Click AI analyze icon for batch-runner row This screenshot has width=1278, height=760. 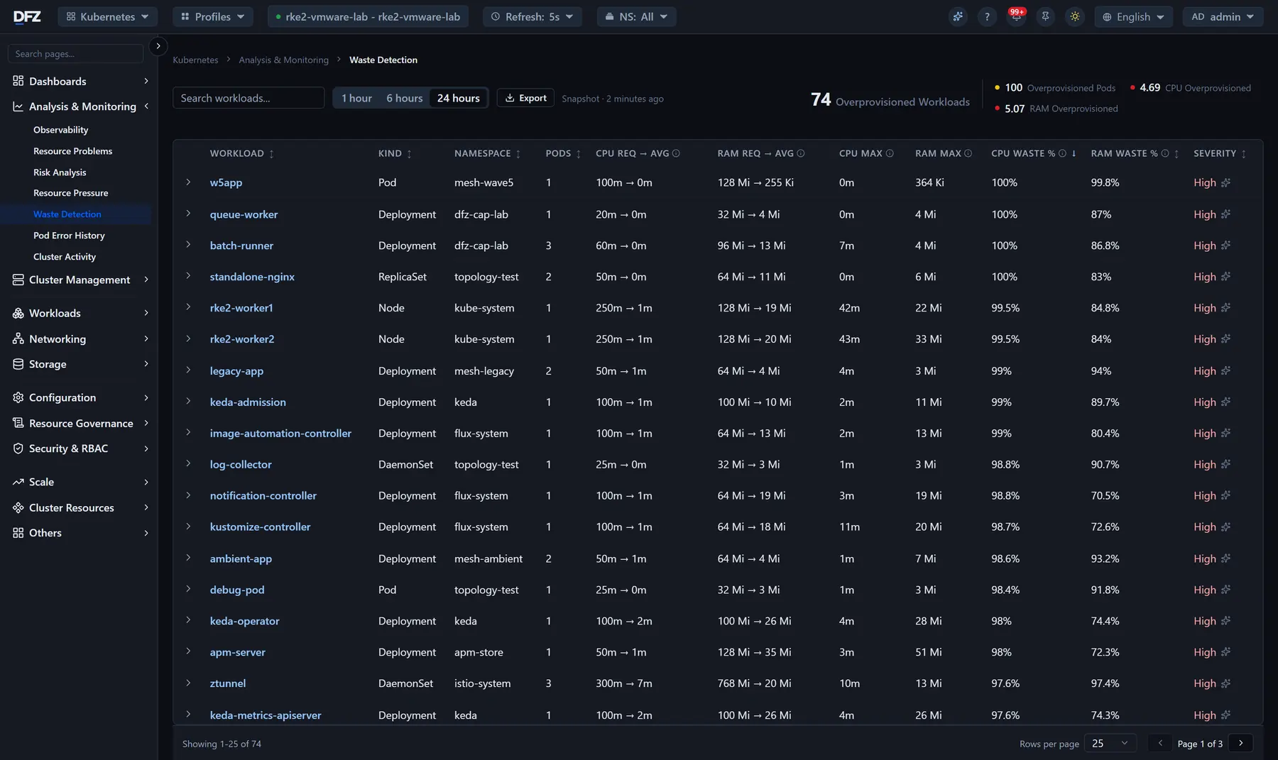pyautogui.click(x=1225, y=246)
